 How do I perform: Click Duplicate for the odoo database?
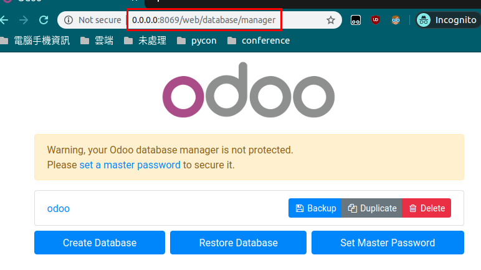(372, 208)
